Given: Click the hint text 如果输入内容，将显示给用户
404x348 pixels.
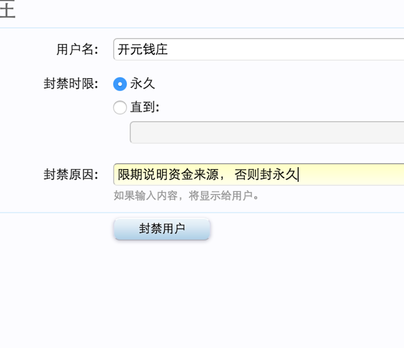Looking at the screenshot, I should tap(186, 196).
